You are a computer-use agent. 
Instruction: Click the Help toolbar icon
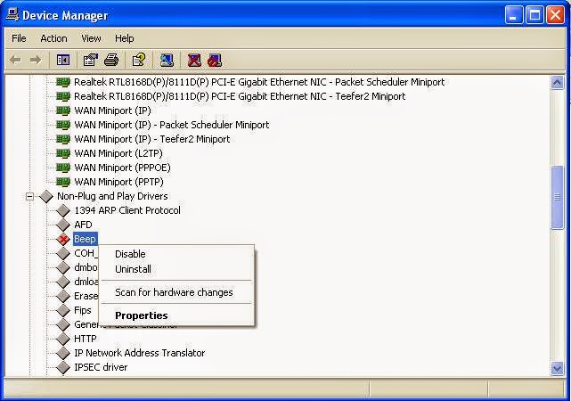point(139,60)
